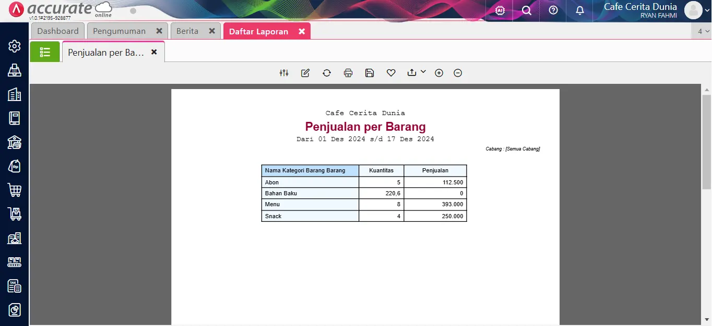The height and width of the screenshot is (326, 712).
Task: Switch to the Dashboard tab
Action: coord(57,31)
